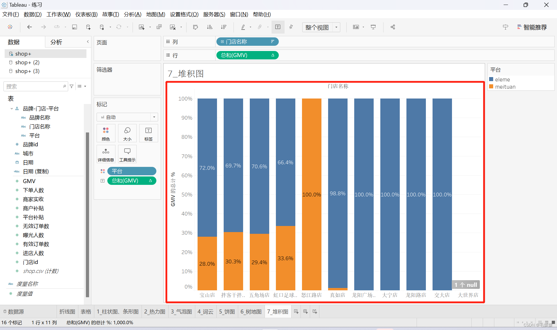Image resolution: width=557 pixels, height=330 pixels.
Task: Open the Detail mark card
Action: [x=106, y=154]
